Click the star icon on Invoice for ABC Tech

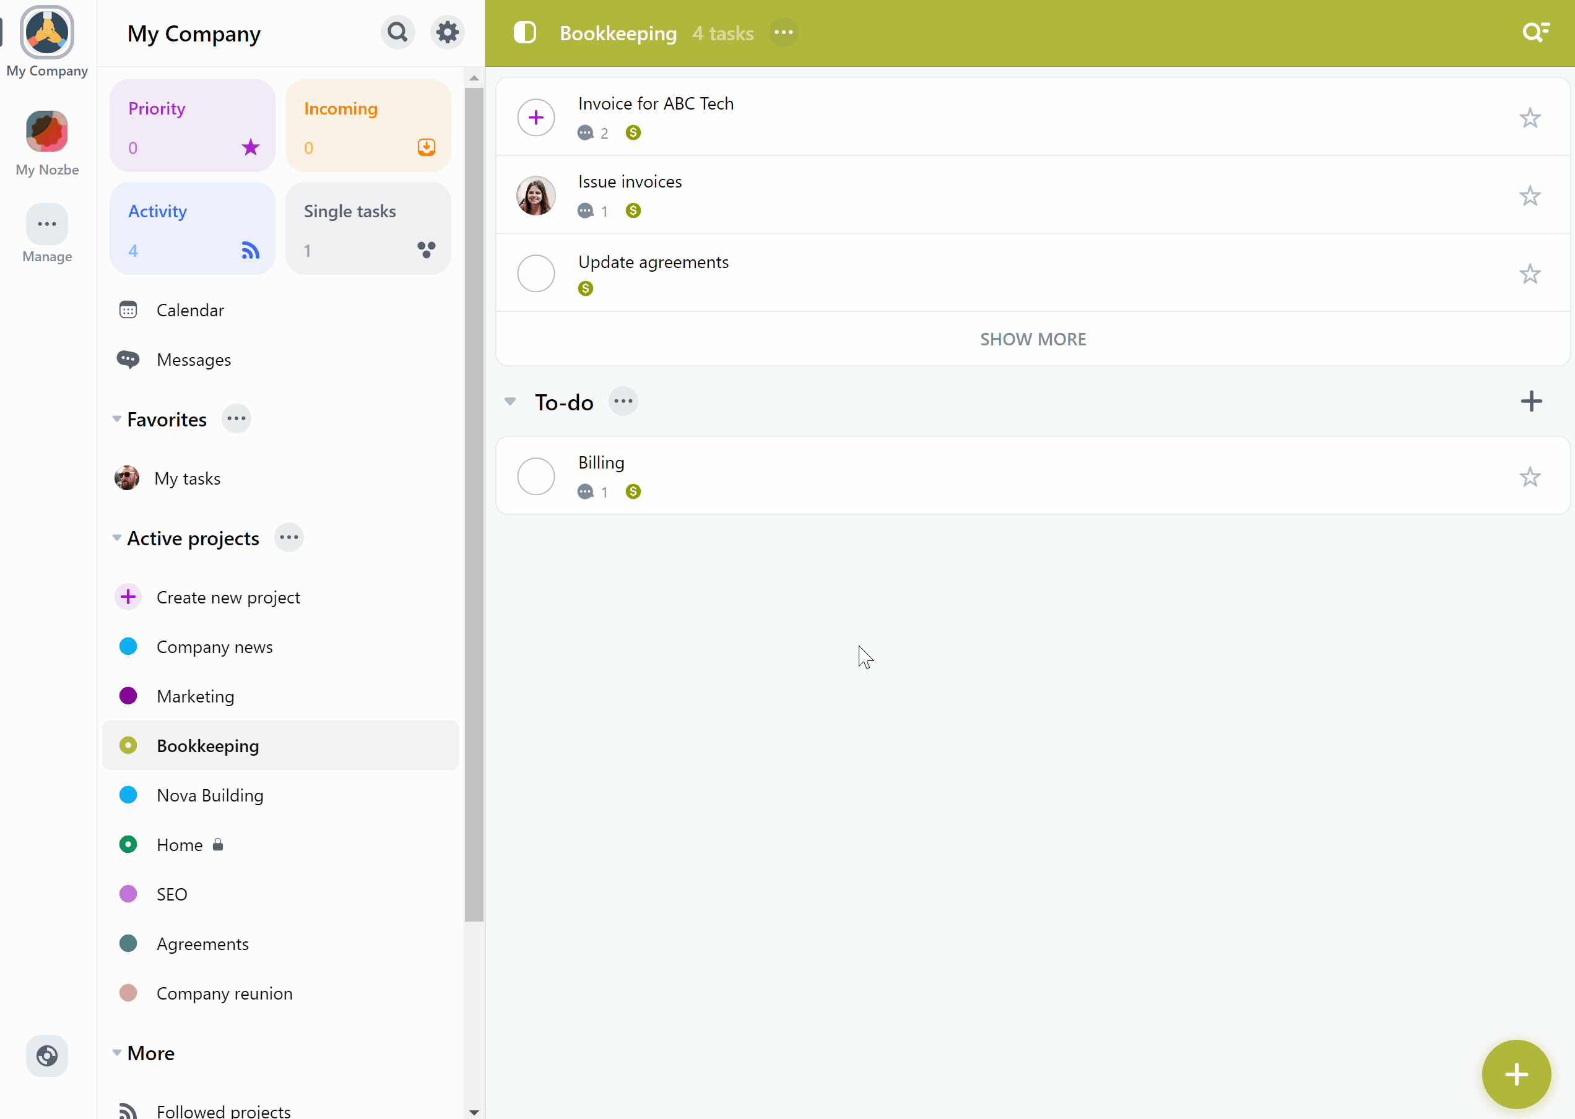pos(1530,118)
